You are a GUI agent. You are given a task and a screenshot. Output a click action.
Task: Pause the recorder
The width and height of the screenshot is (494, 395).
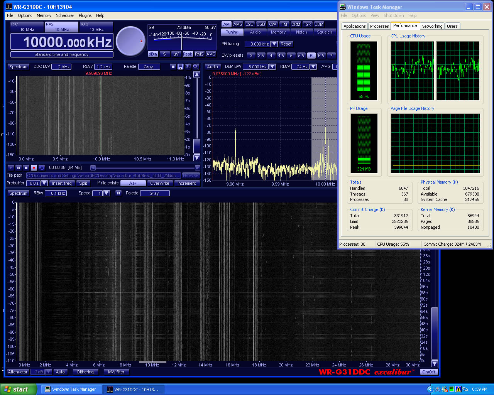click(x=18, y=167)
